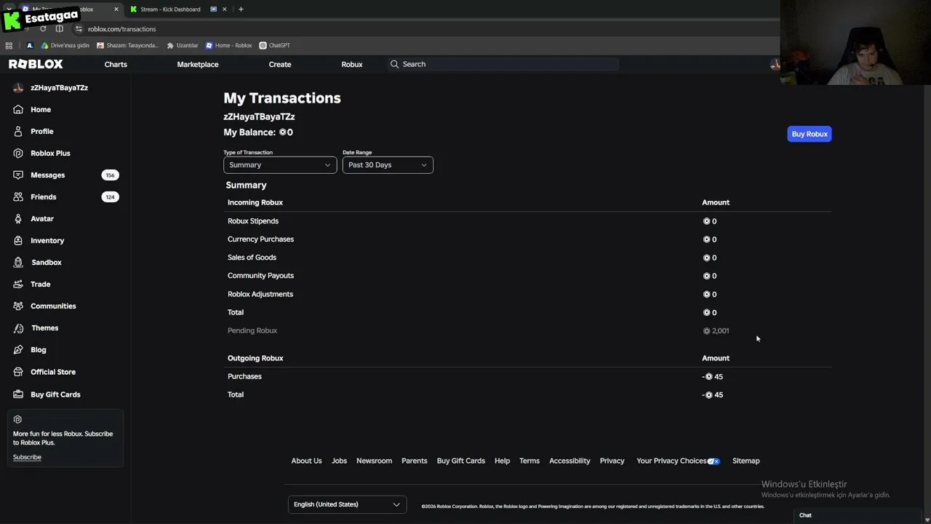931x524 pixels.
Task: Close the Roblox transactions tab
Action: coord(116,9)
